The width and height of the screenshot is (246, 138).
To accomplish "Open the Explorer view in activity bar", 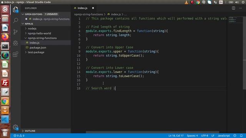I will pyautogui.click(x=15, y=10).
